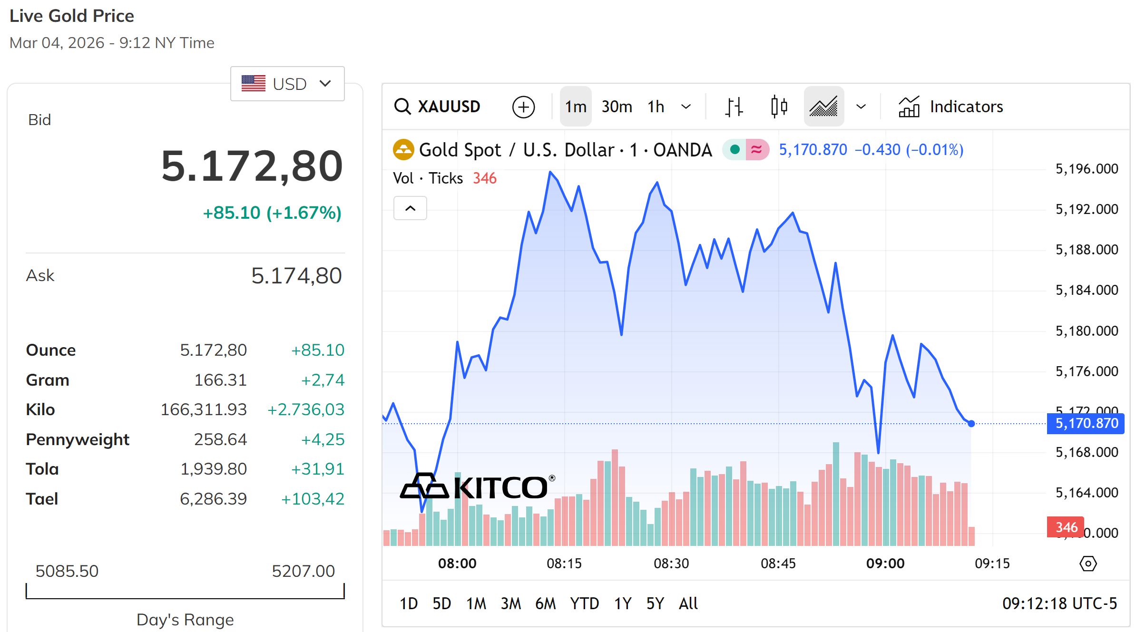Select the All time range

point(688,603)
